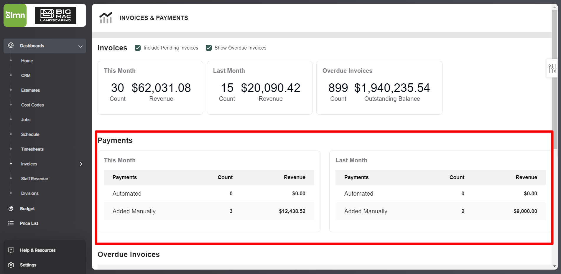Viewport: 561px width, 274px height.
Task: Click the $9,000.00 Added Manually revenue
Action: tap(525, 211)
